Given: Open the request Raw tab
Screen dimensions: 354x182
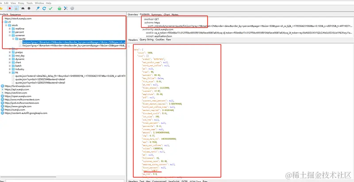Looking at the screenshot, I should coord(169,40).
